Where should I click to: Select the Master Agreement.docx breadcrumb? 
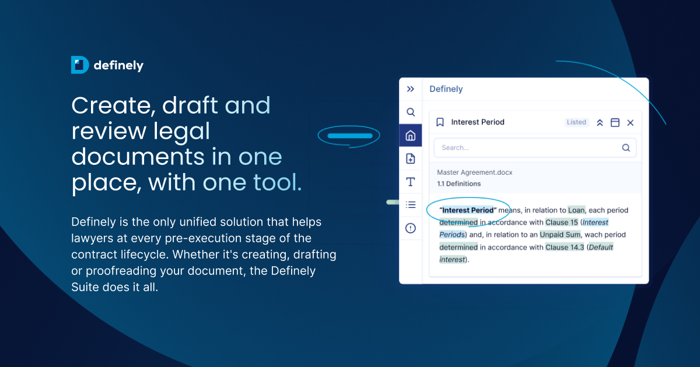pos(474,172)
